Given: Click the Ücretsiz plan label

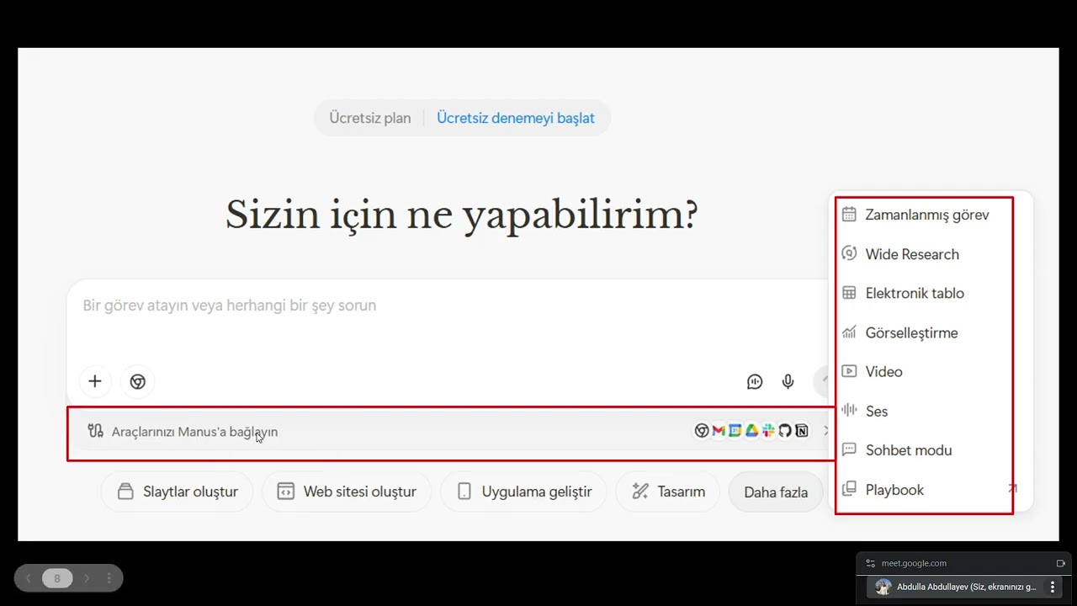Looking at the screenshot, I should point(370,118).
